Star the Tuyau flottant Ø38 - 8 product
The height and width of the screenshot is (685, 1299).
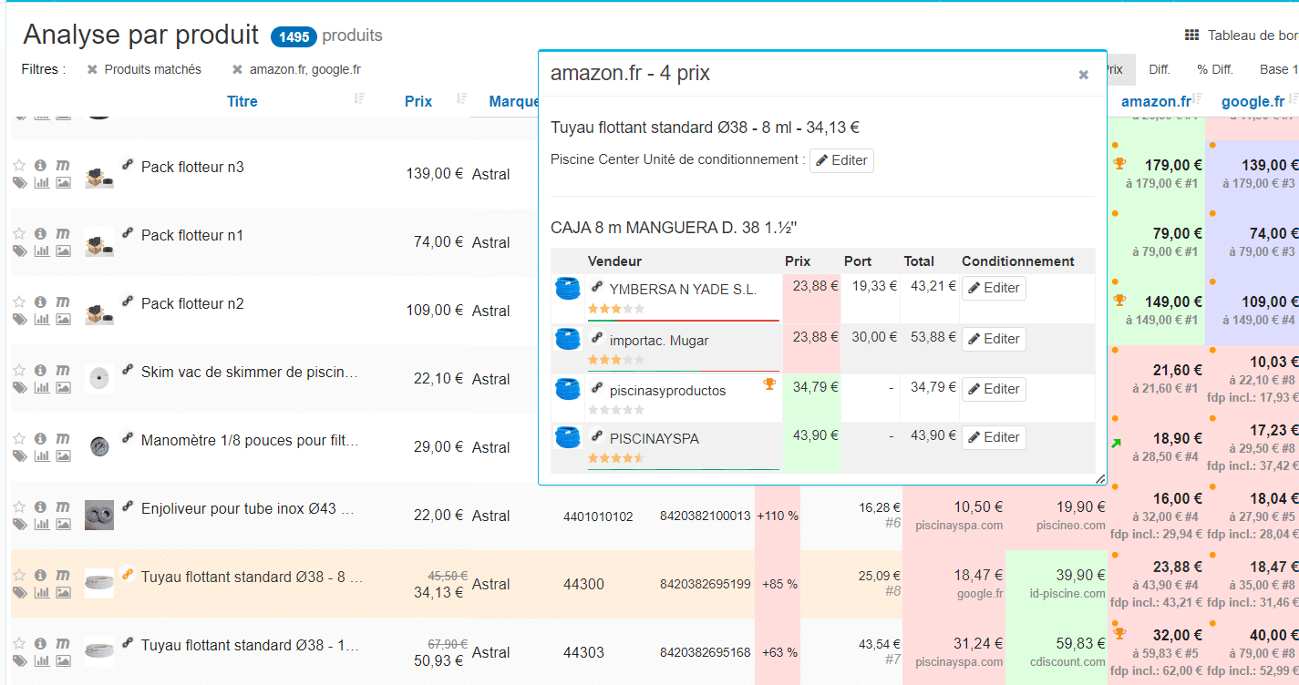click(x=19, y=575)
